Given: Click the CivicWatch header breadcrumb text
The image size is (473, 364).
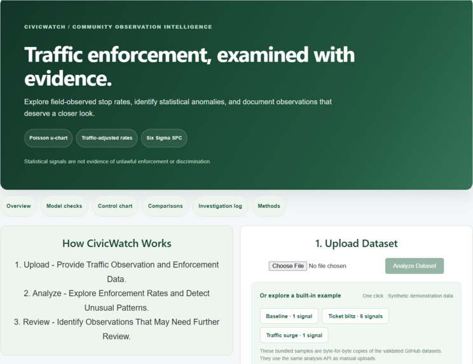Looking at the screenshot, I should pyautogui.click(x=118, y=27).
